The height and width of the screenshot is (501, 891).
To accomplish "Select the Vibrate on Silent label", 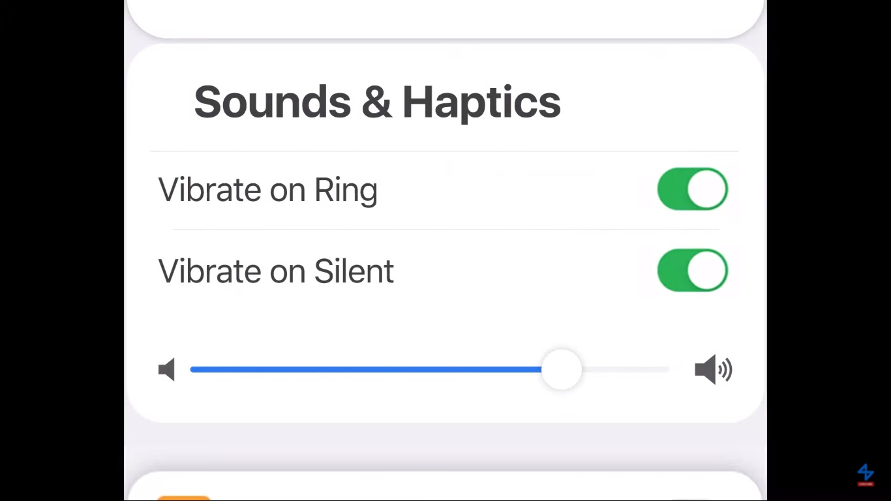I will pyautogui.click(x=275, y=271).
